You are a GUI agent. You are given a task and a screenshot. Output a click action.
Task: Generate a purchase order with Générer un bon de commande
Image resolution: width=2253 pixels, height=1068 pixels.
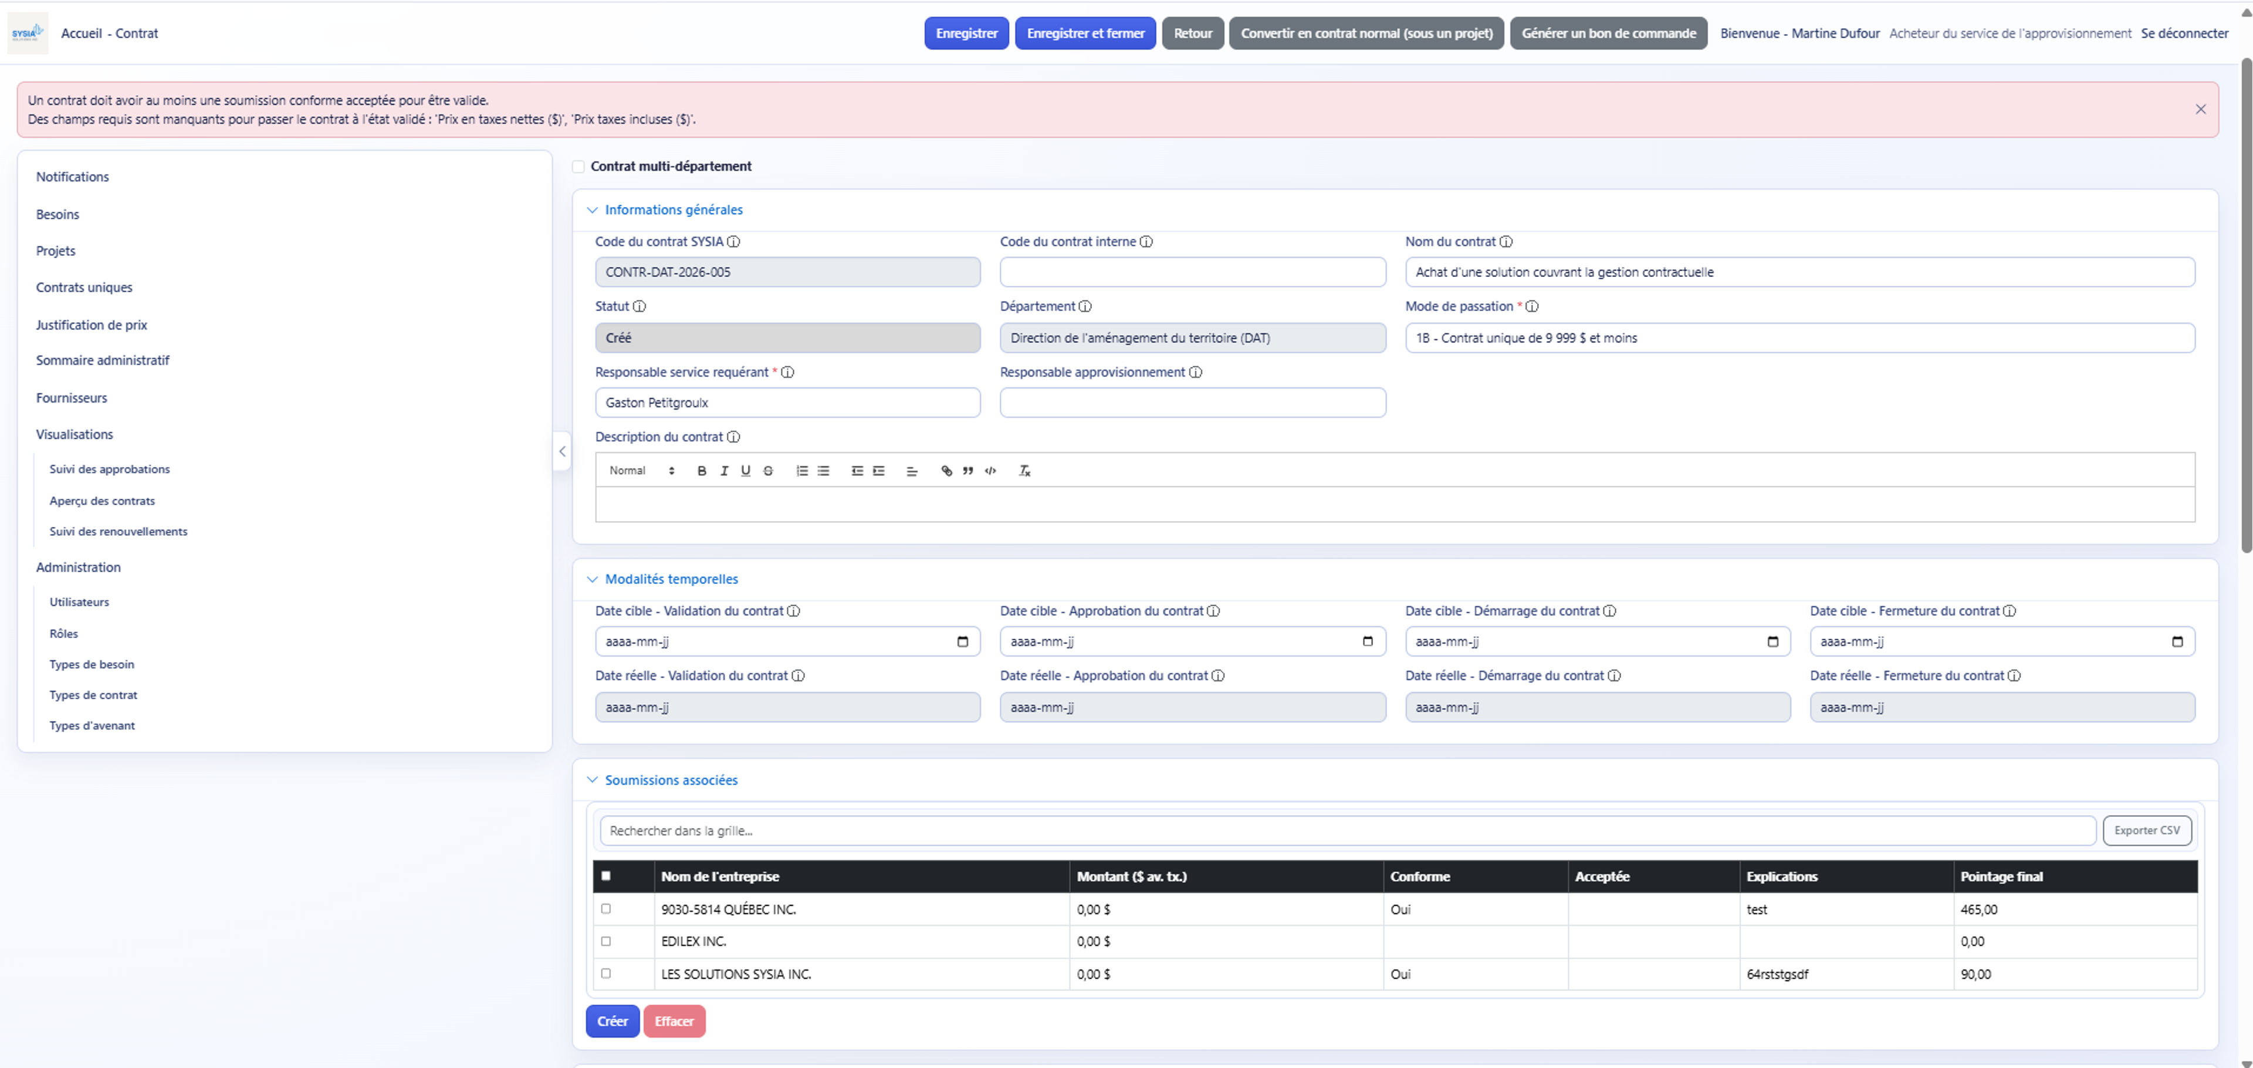click(x=1608, y=33)
